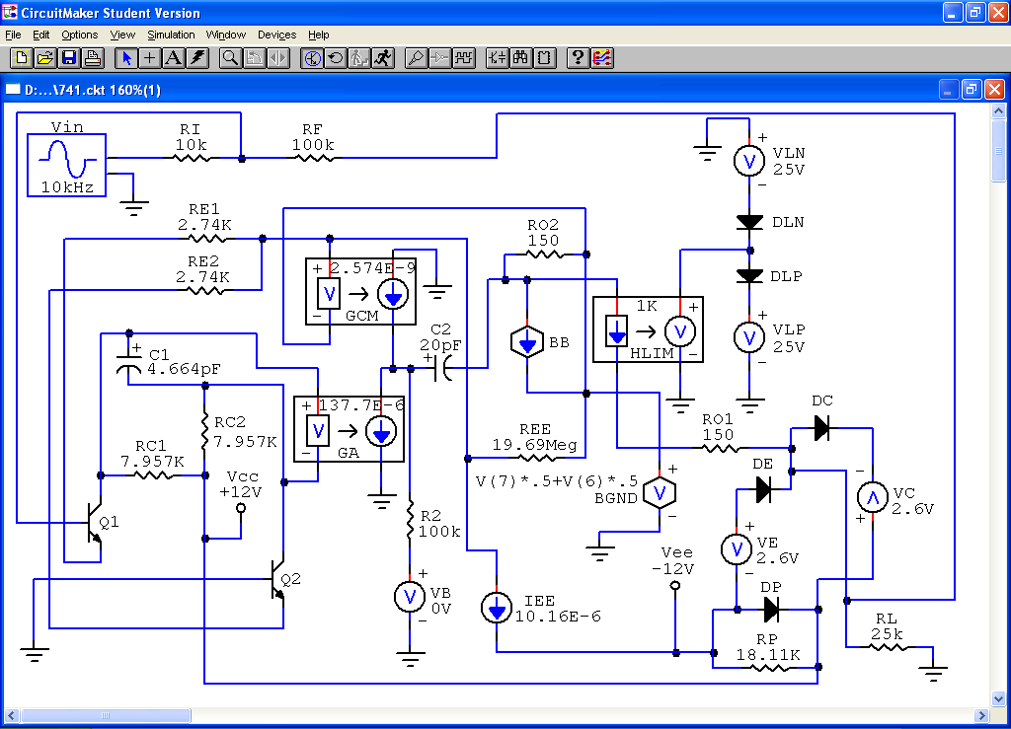
Task: Click the TraxMaker PCB export icon
Action: (601, 58)
